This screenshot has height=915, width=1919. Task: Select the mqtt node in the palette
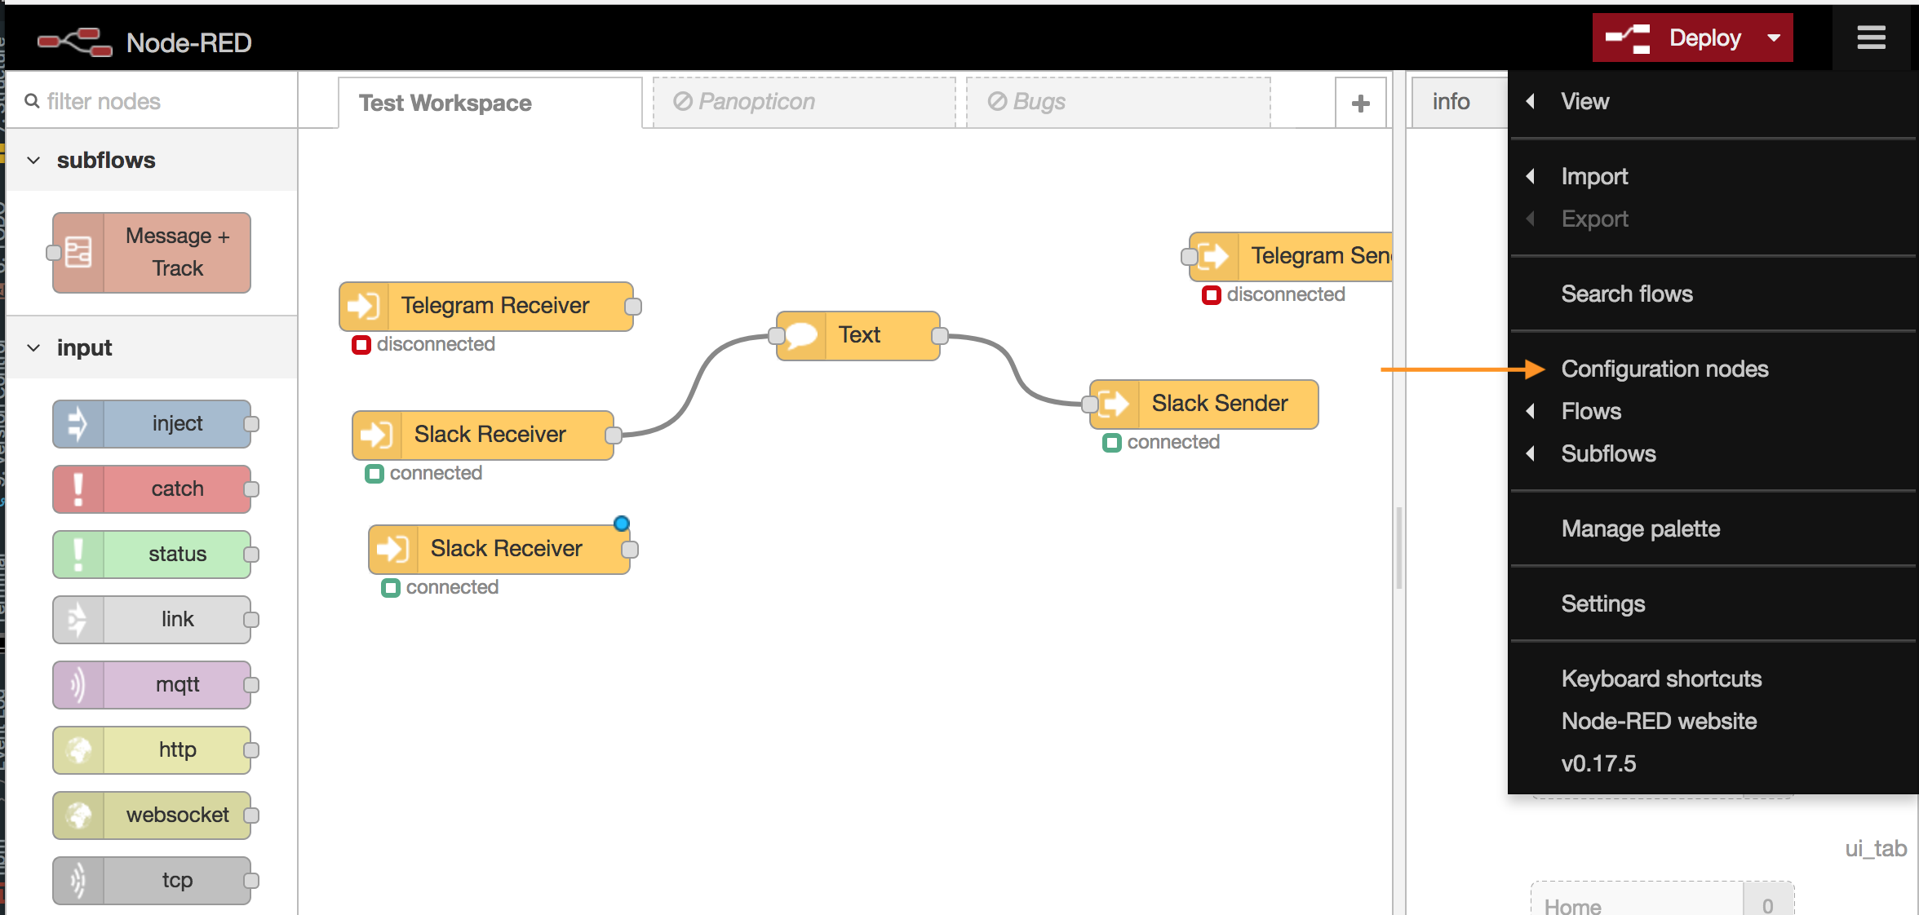tap(152, 684)
